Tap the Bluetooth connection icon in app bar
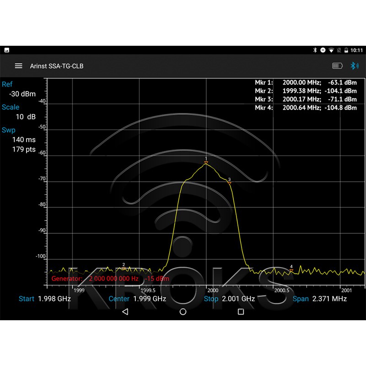The height and width of the screenshot is (366, 366). 354,66
